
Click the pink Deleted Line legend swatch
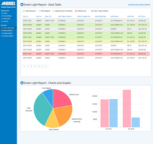(76, 11)
